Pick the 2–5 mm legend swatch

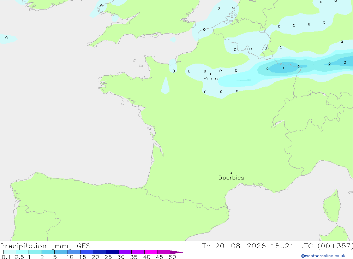pyautogui.click(x=48, y=252)
